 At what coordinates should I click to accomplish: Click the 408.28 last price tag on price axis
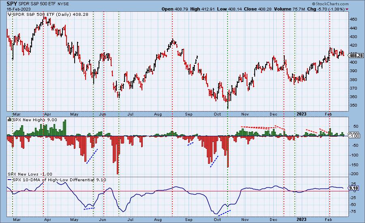pyautogui.click(x=356, y=56)
